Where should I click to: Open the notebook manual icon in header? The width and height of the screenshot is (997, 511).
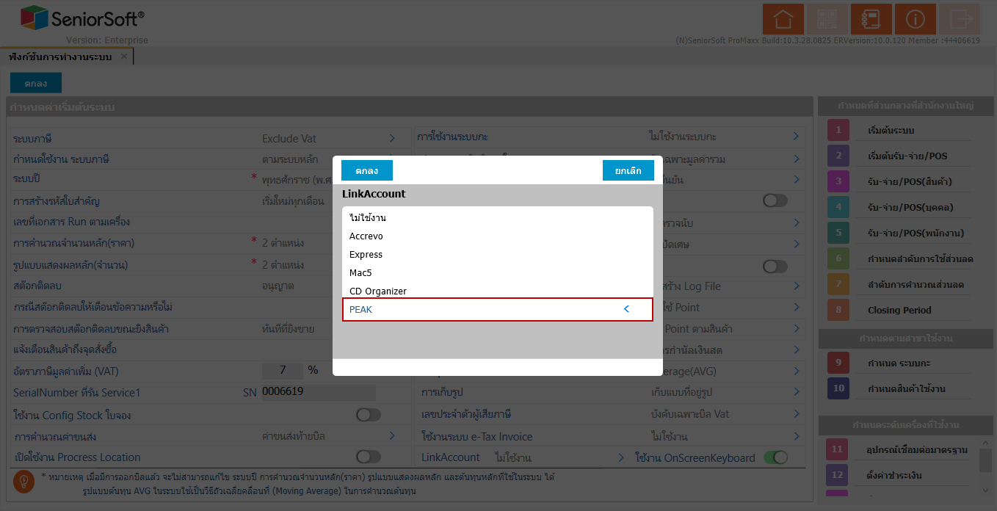pos(871,19)
